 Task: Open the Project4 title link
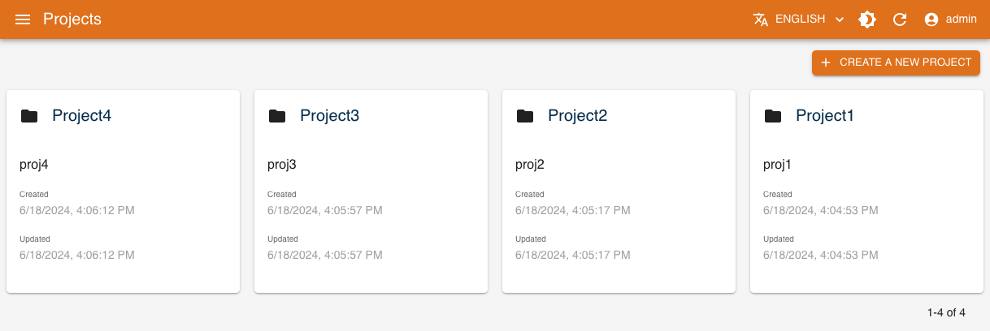tap(81, 115)
